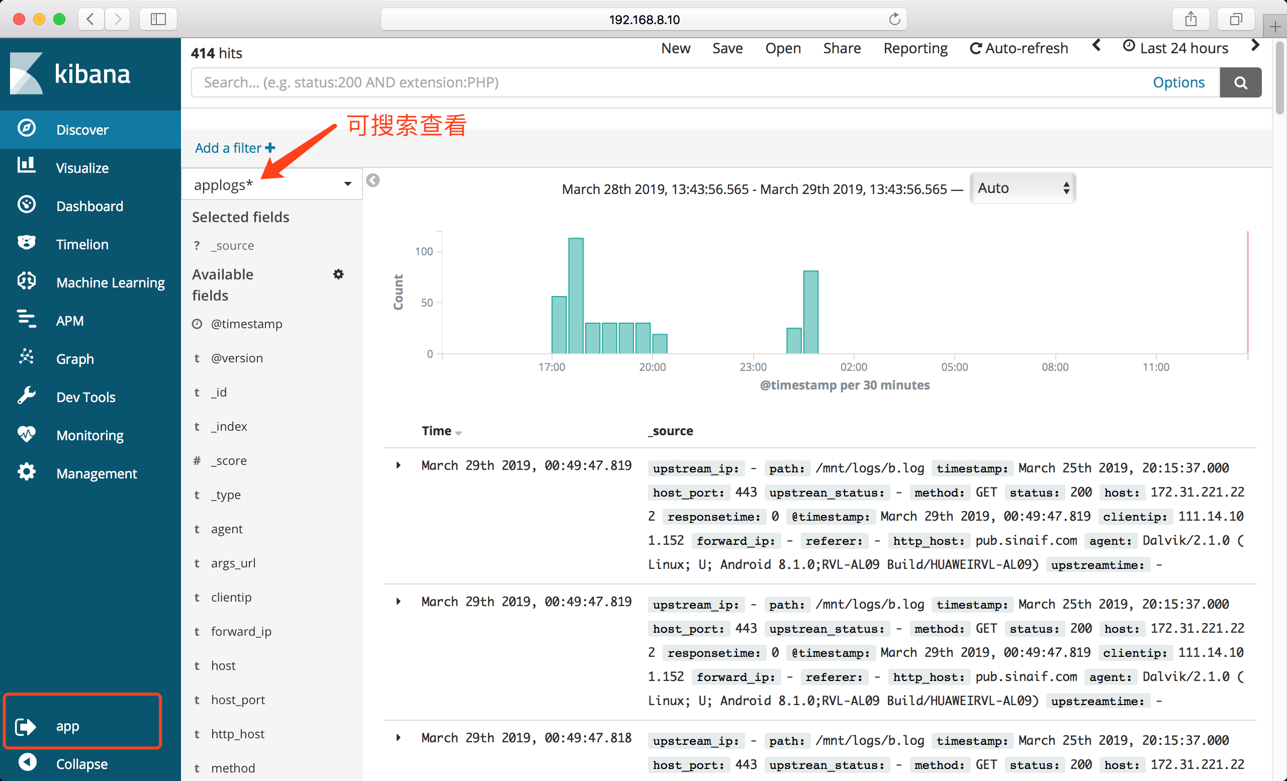Open the Visualize section icon
Screen dimensions: 1287x781
coord(26,166)
